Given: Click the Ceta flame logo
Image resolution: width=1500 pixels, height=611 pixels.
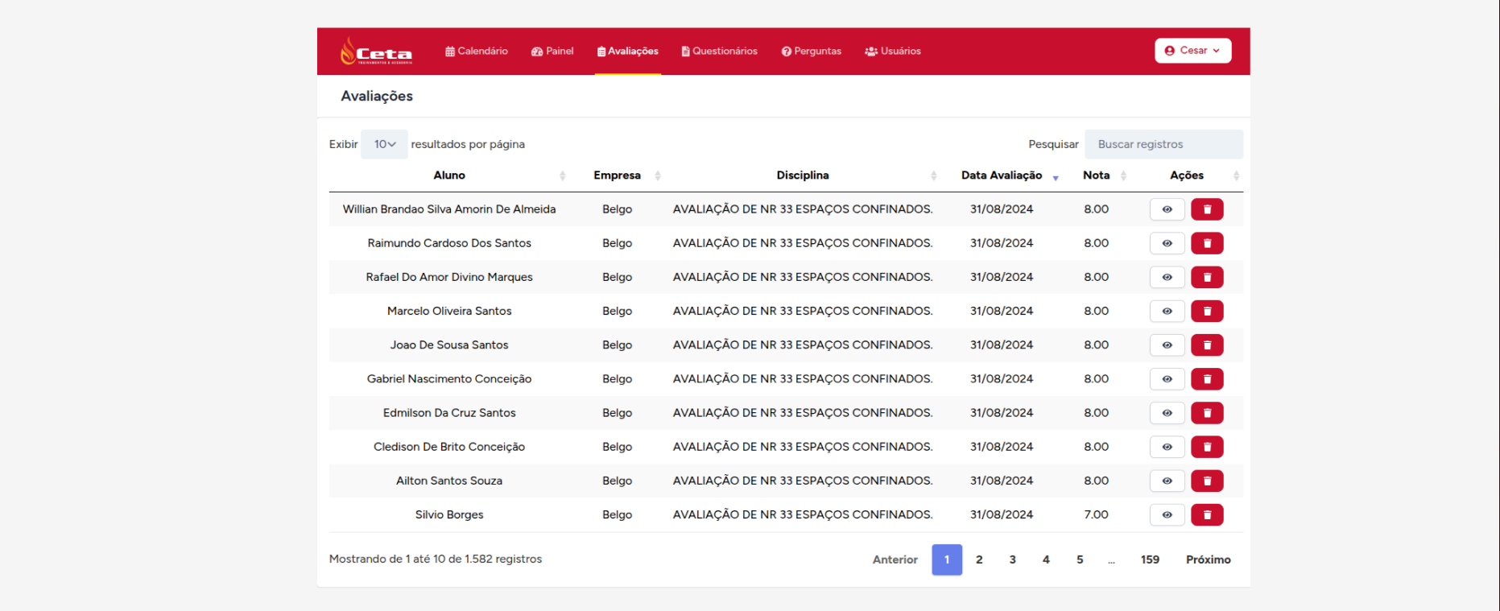Looking at the screenshot, I should (x=376, y=51).
